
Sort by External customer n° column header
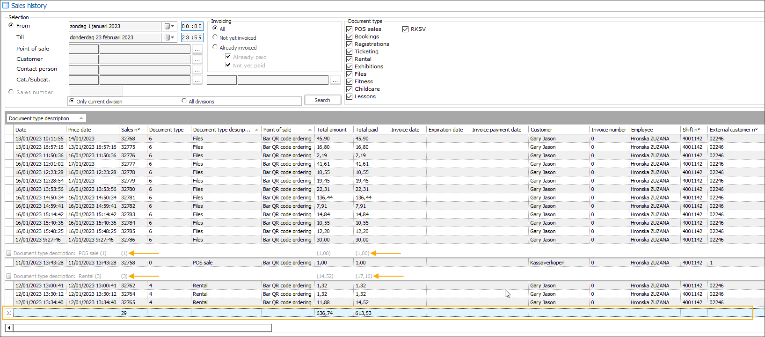(x=736, y=130)
